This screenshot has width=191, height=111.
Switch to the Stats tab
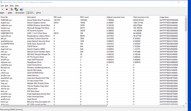point(10,13)
